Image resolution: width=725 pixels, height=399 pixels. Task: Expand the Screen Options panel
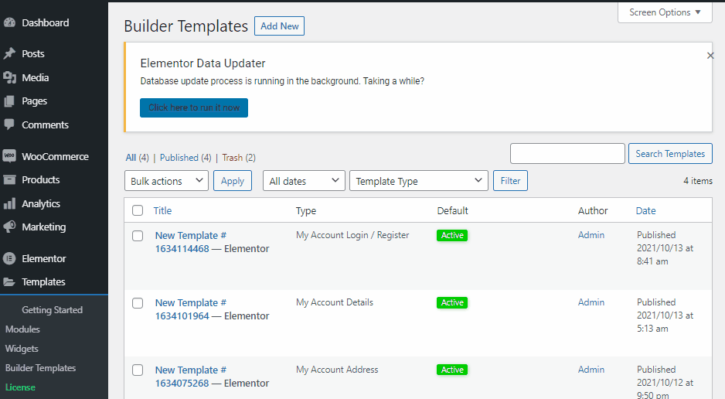tap(665, 12)
